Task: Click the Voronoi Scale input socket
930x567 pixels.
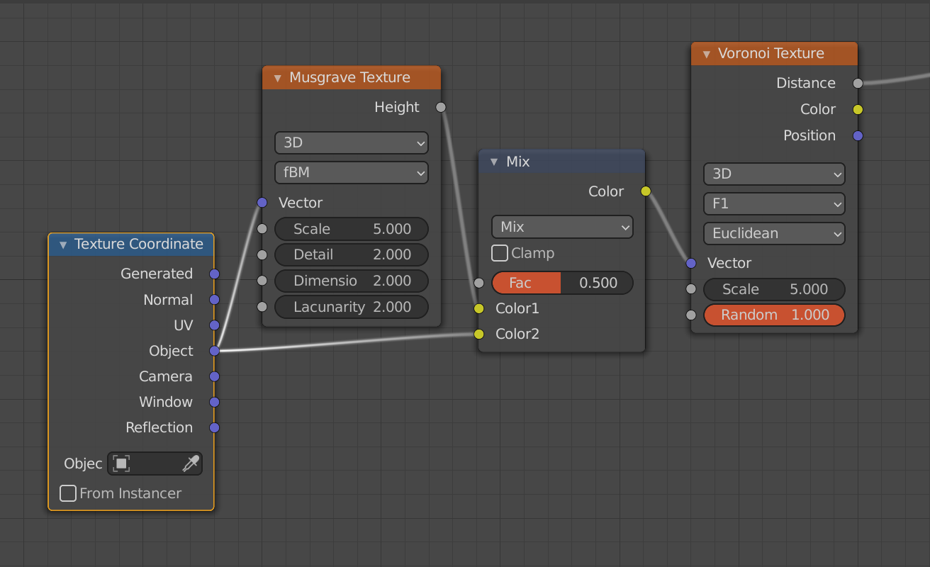Action: (691, 289)
